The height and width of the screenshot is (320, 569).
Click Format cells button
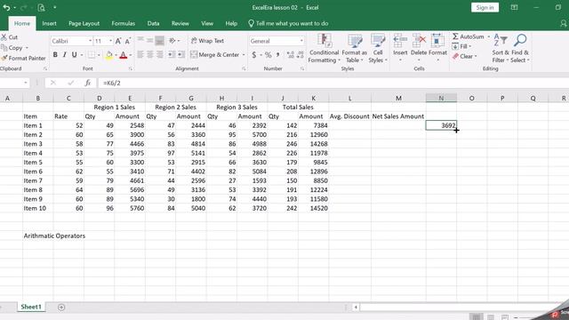pyautogui.click(x=437, y=47)
